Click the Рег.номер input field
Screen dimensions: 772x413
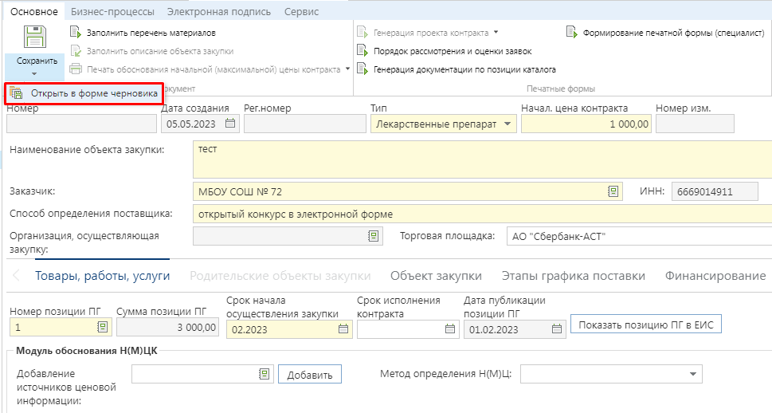point(305,124)
